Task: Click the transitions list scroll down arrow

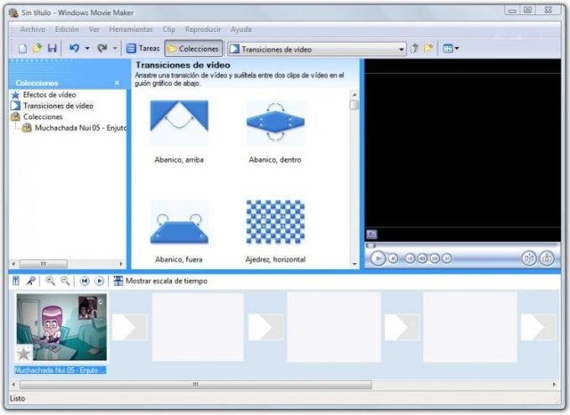Action: [355, 264]
